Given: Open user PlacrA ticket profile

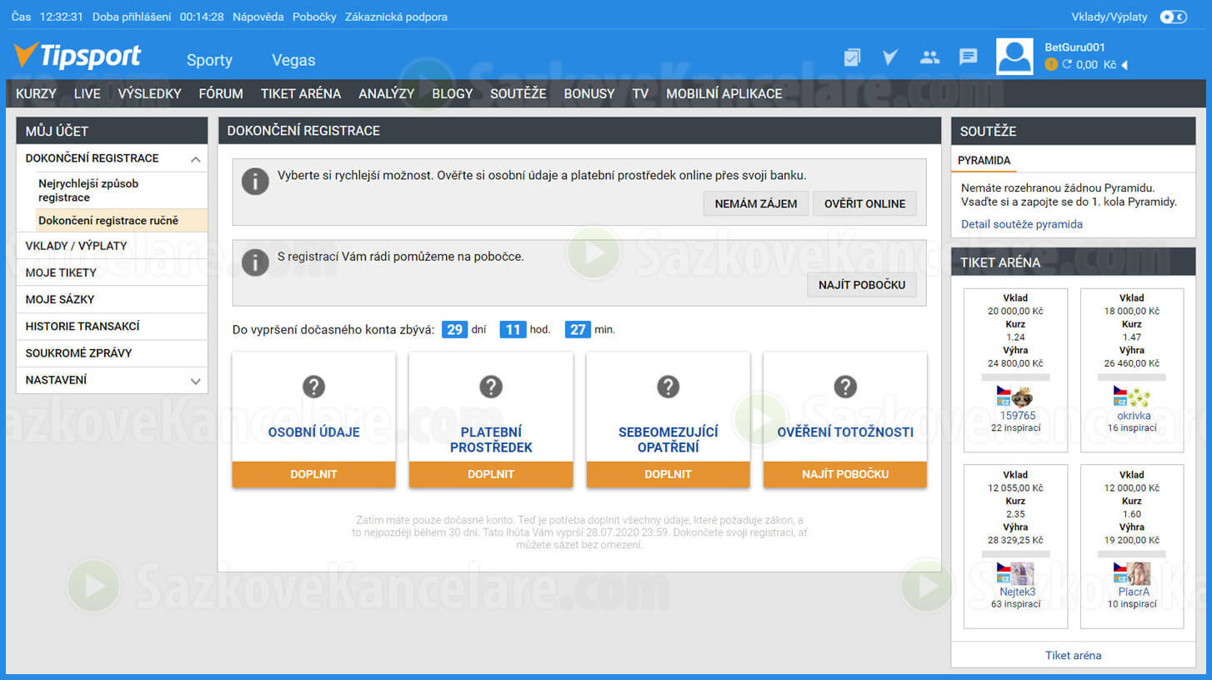Looking at the screenshot, I should pos(1134,592).
